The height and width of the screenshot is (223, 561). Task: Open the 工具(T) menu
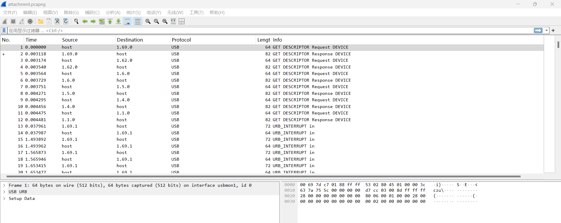click(196, 13)
